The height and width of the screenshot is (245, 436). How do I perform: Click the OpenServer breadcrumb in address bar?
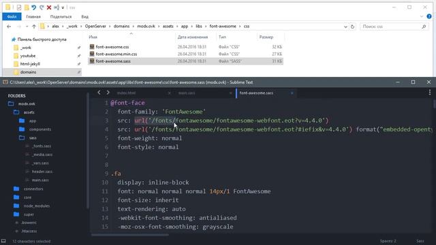[x=95, y=26]
